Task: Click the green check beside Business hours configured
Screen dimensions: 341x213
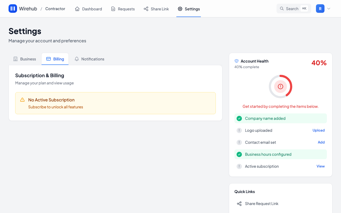Action: 239,154
